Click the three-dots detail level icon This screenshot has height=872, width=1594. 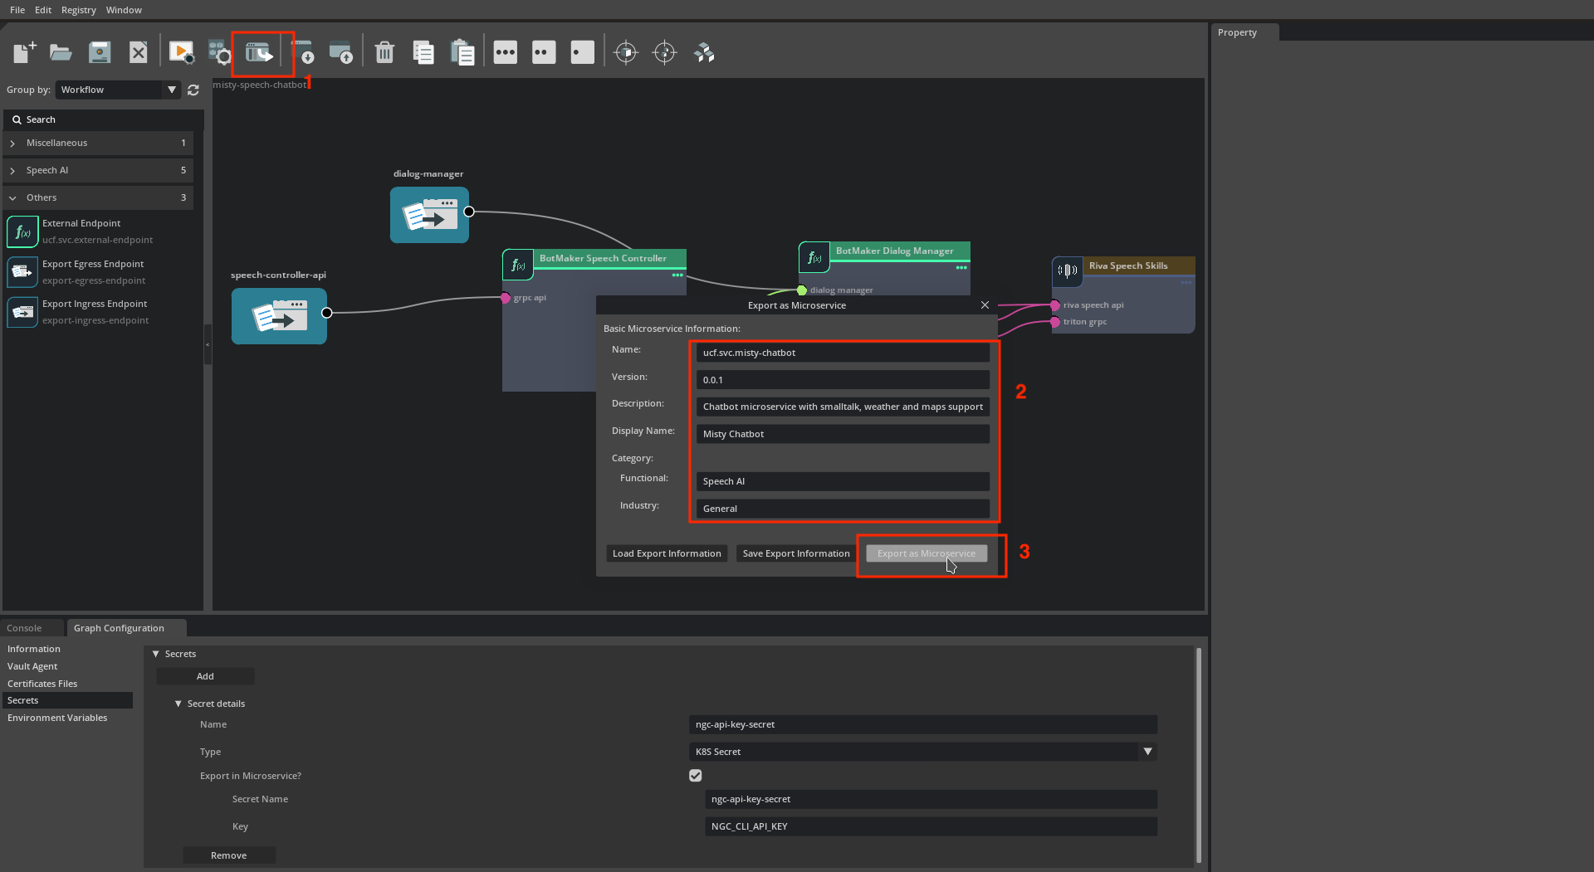[505, 52]
